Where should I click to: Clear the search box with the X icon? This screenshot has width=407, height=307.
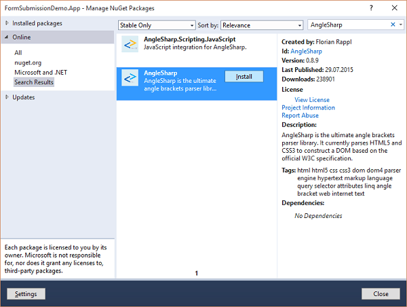tap(393, 24)
